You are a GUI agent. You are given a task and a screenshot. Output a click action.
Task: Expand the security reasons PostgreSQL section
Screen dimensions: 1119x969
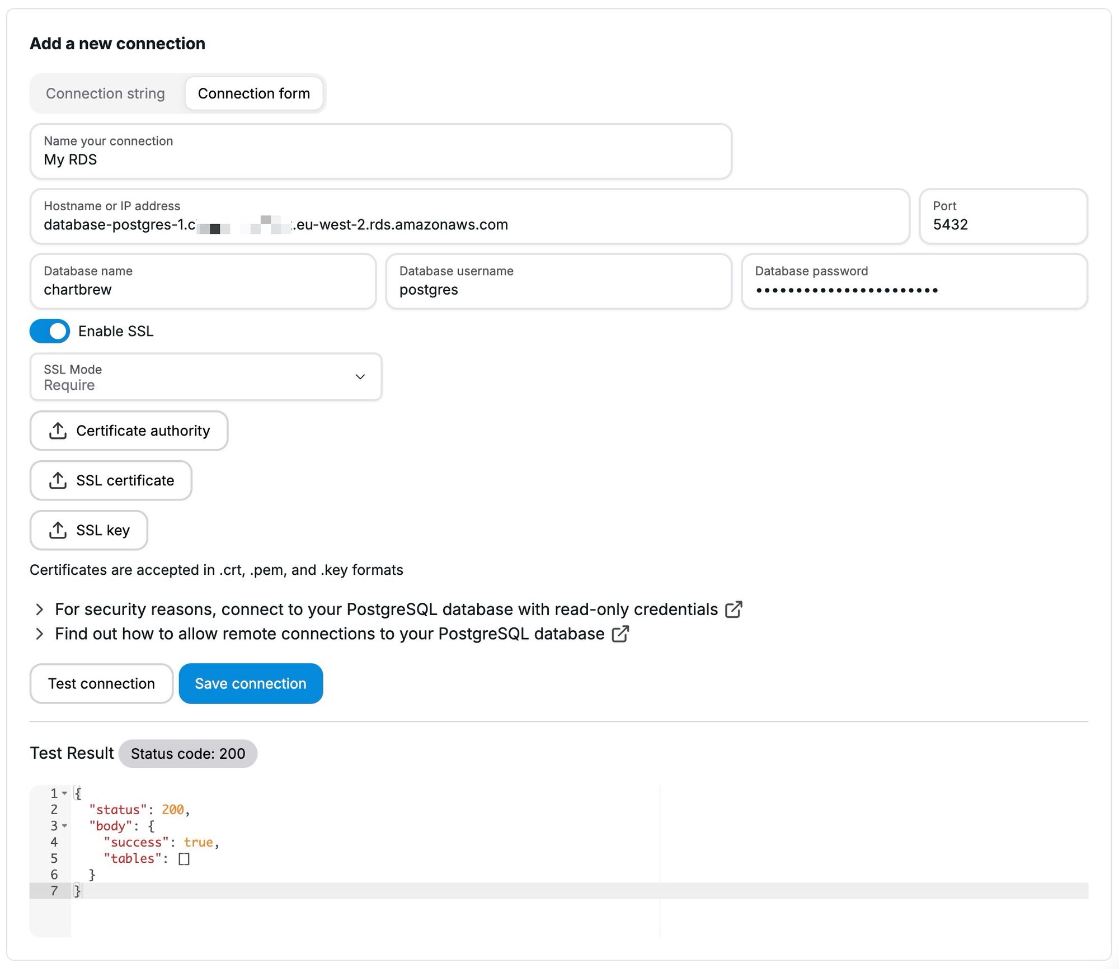tap(39, 609)
